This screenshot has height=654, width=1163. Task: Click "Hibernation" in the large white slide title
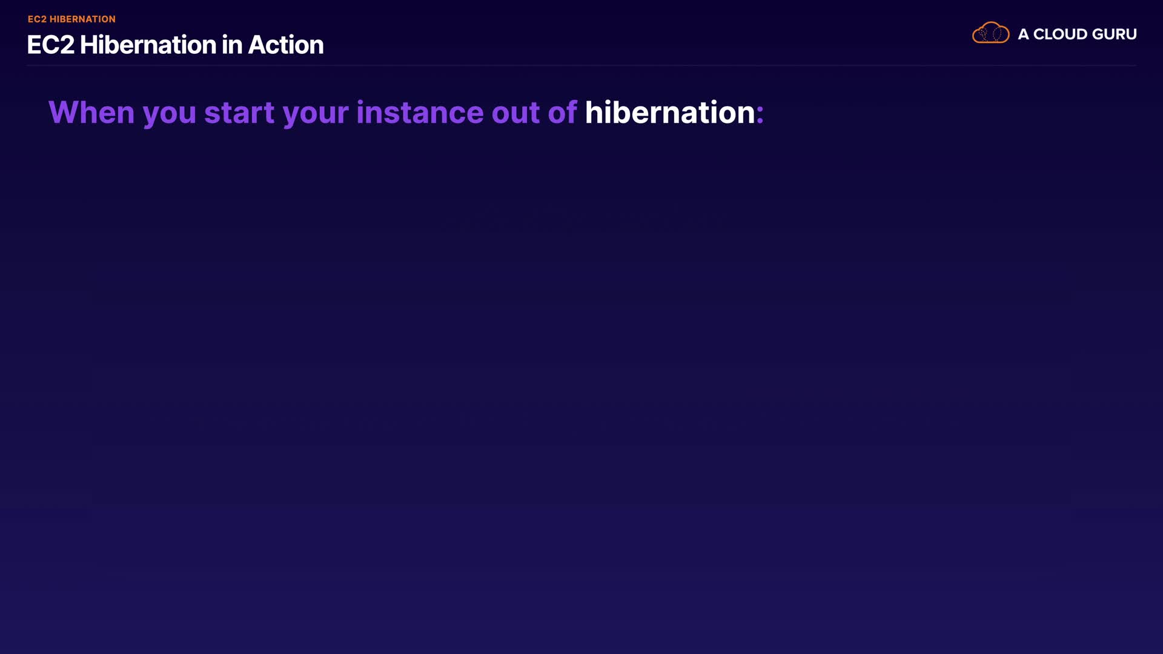pos(148,45)
